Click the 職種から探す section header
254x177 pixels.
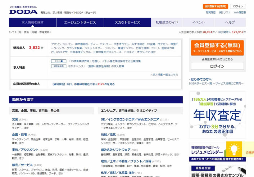pyautogui.click(x=96, y=100)
